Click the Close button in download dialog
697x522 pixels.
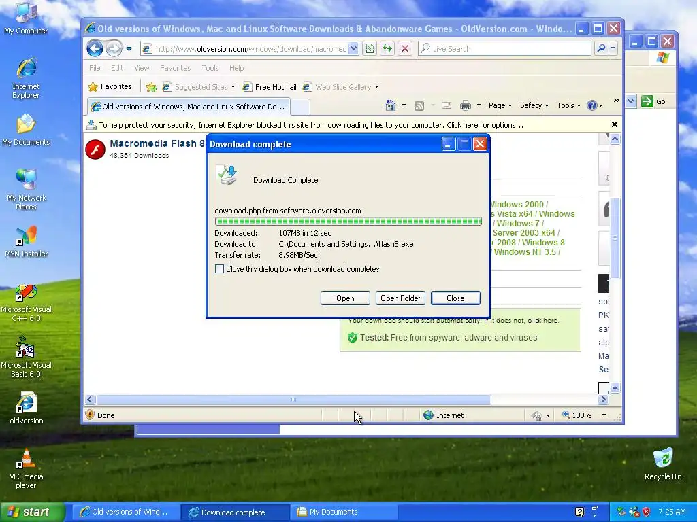[455, 298]
